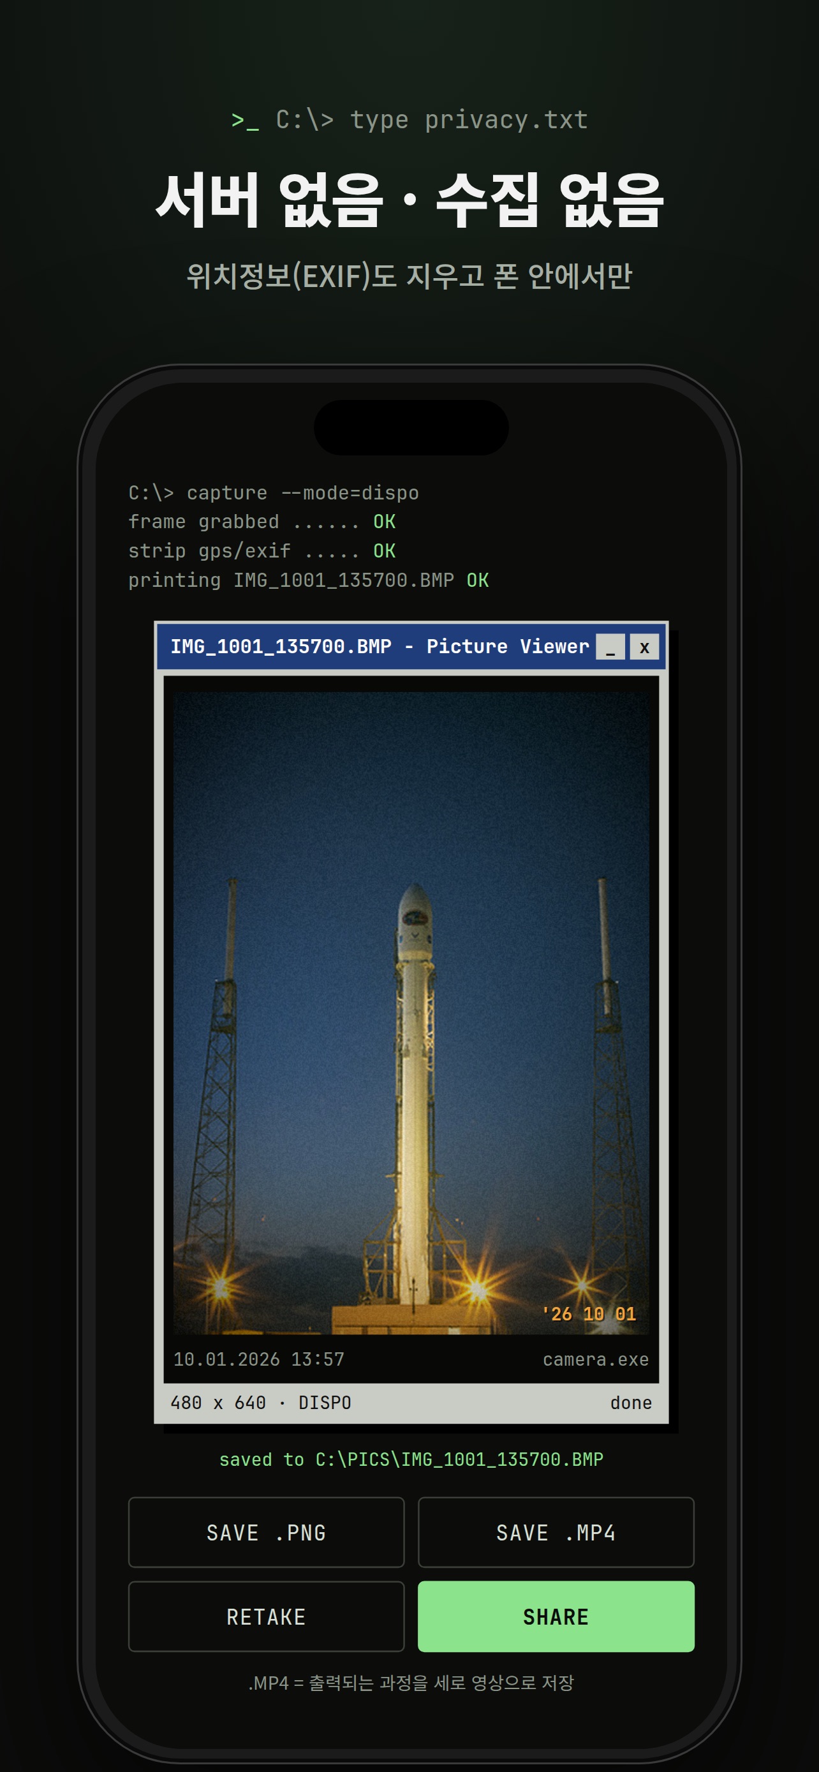
Task: Close the Picture Viewer with x
Action: tap(644, 647)
